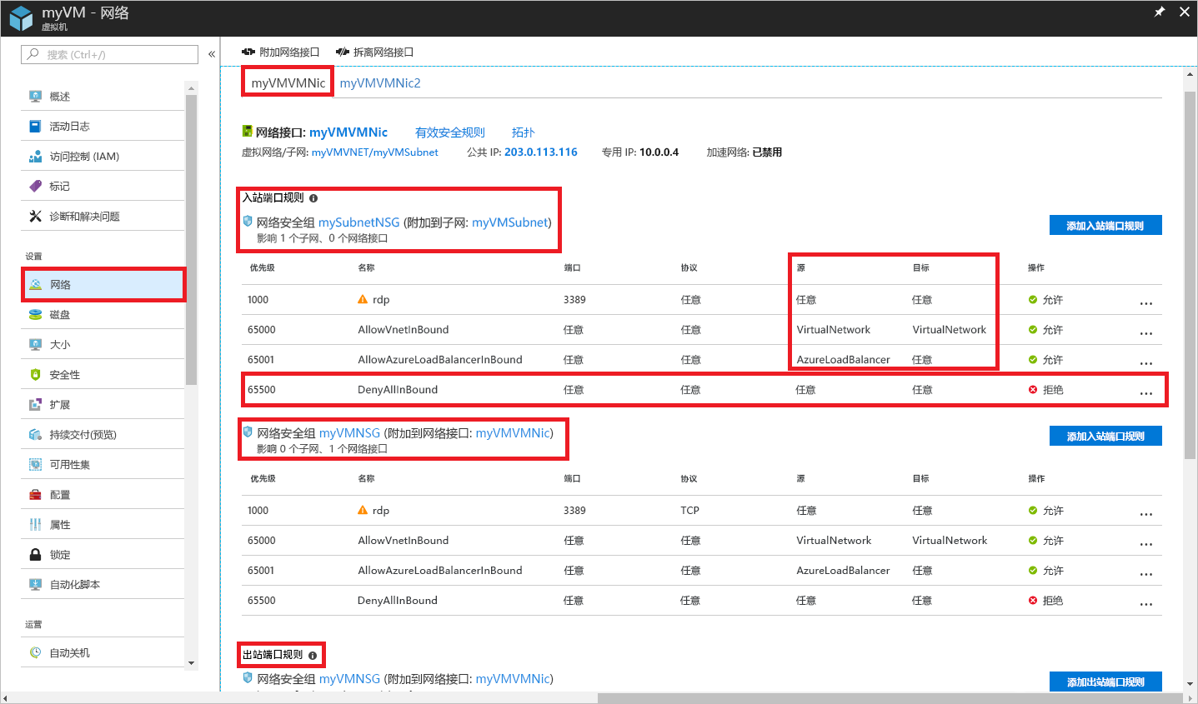Switch to the myVMVMNic2 tab
This screenshot has height=704, width=1198.
(380, 82)
